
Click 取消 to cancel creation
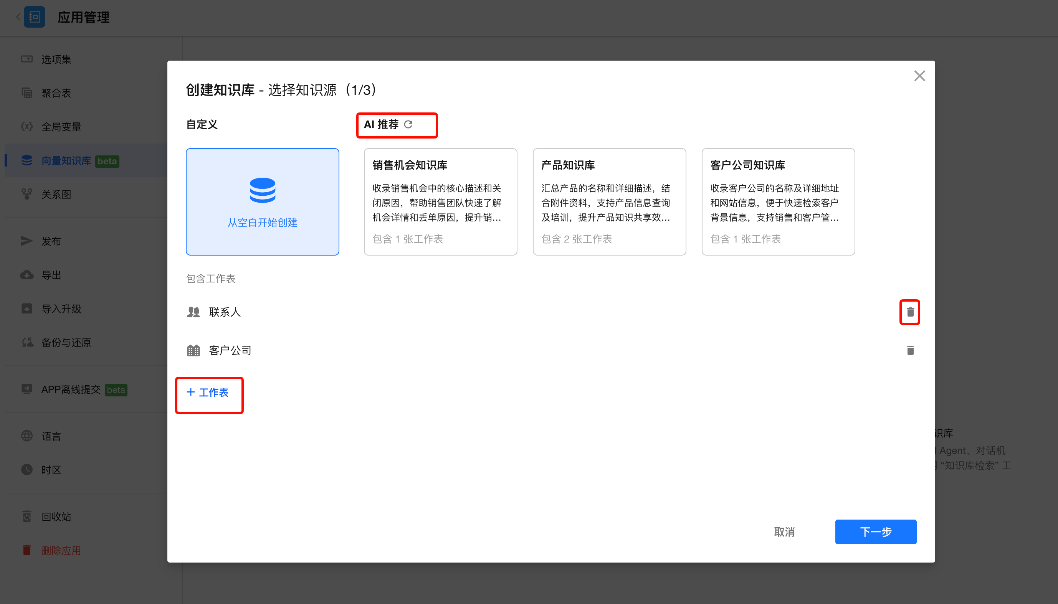pos(784,532)
